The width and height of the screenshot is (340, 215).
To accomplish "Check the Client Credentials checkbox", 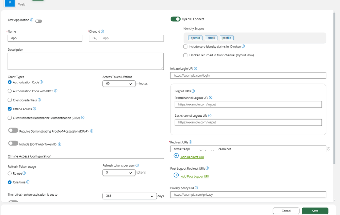I will (10, 100).
